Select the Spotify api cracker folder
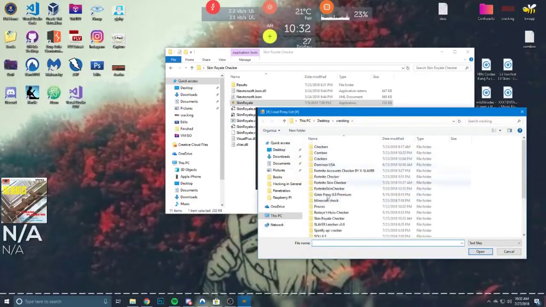 tap(328, 230)
